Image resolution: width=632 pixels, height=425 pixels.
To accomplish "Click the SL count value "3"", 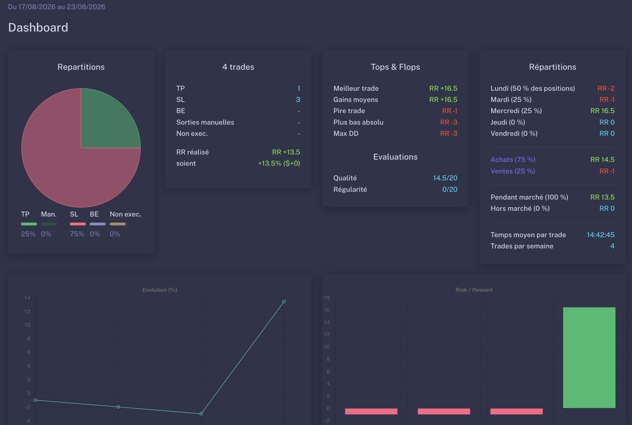I will point(298,99).
